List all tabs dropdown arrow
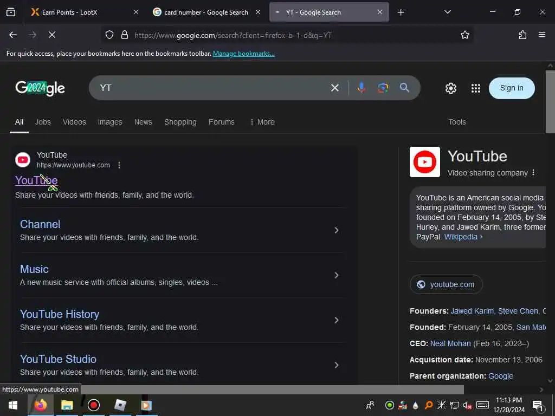555x416 pixels. click(447, 12)
